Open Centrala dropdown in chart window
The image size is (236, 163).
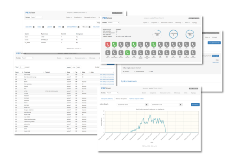pos(112,93)
